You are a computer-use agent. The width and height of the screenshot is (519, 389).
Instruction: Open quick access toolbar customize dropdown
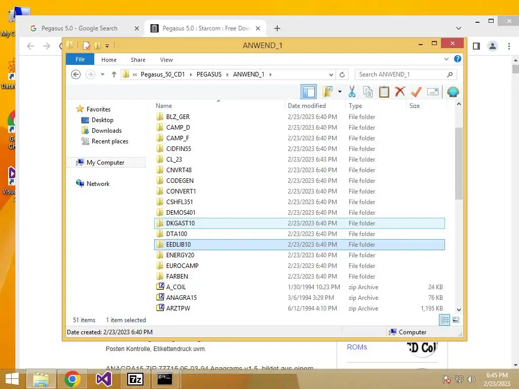click(x=107, y=46)
